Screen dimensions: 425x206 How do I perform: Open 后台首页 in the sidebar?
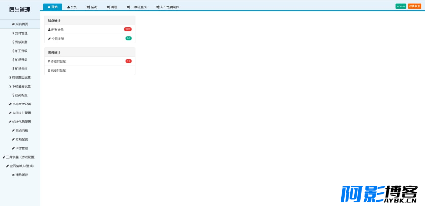pos(20,24)
